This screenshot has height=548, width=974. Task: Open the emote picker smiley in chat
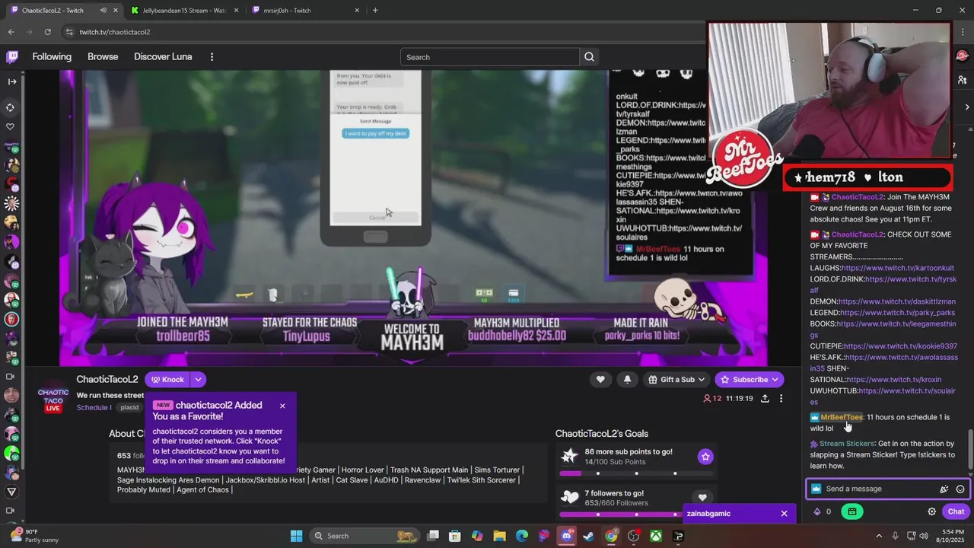(960, 489)
